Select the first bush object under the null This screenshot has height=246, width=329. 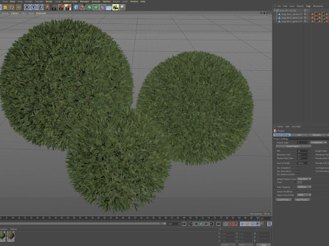click(x=292, y=14)
